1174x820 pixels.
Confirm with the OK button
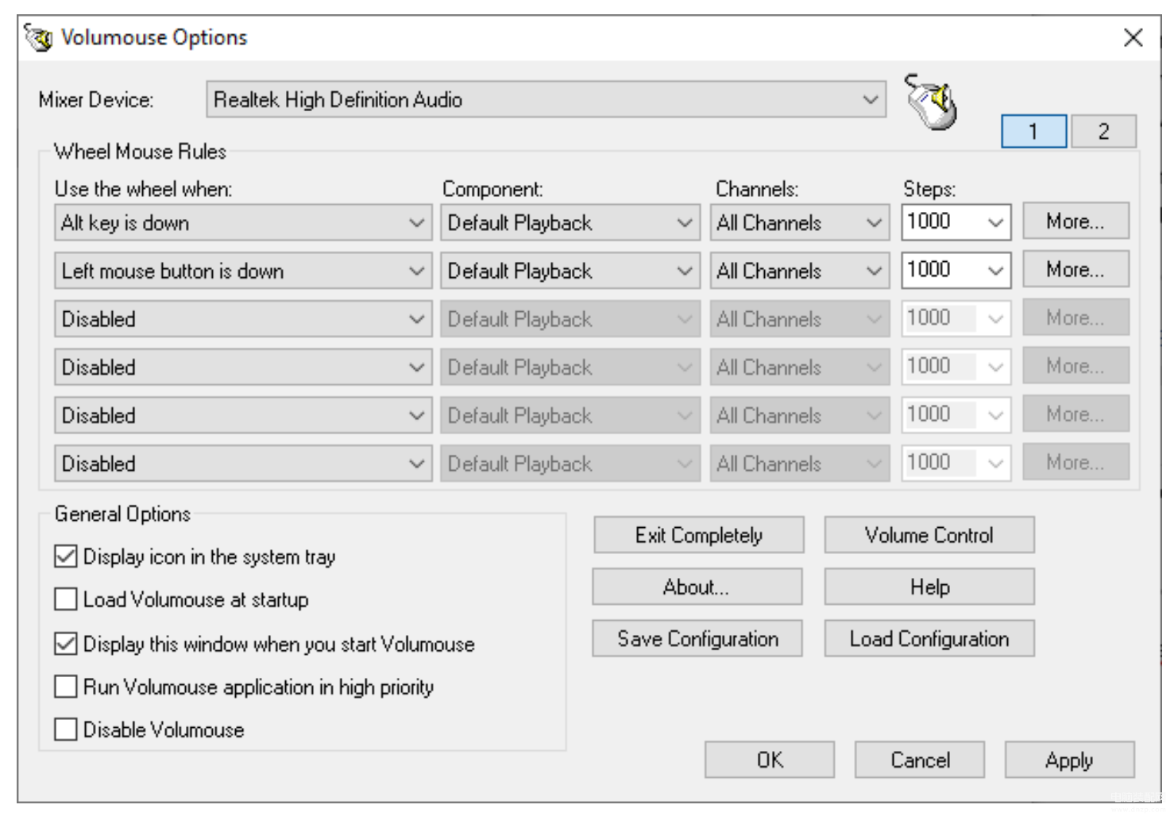[x=770, y=760]
